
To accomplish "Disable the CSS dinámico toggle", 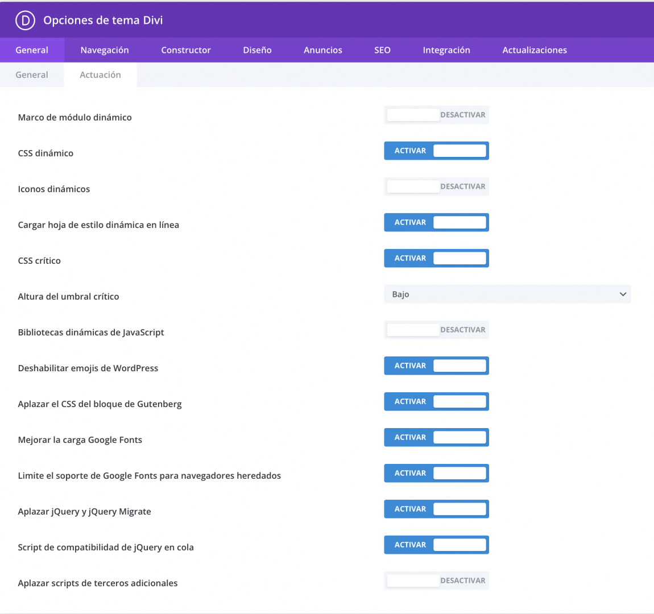I will pyautogui.click(x=436, y=151).
